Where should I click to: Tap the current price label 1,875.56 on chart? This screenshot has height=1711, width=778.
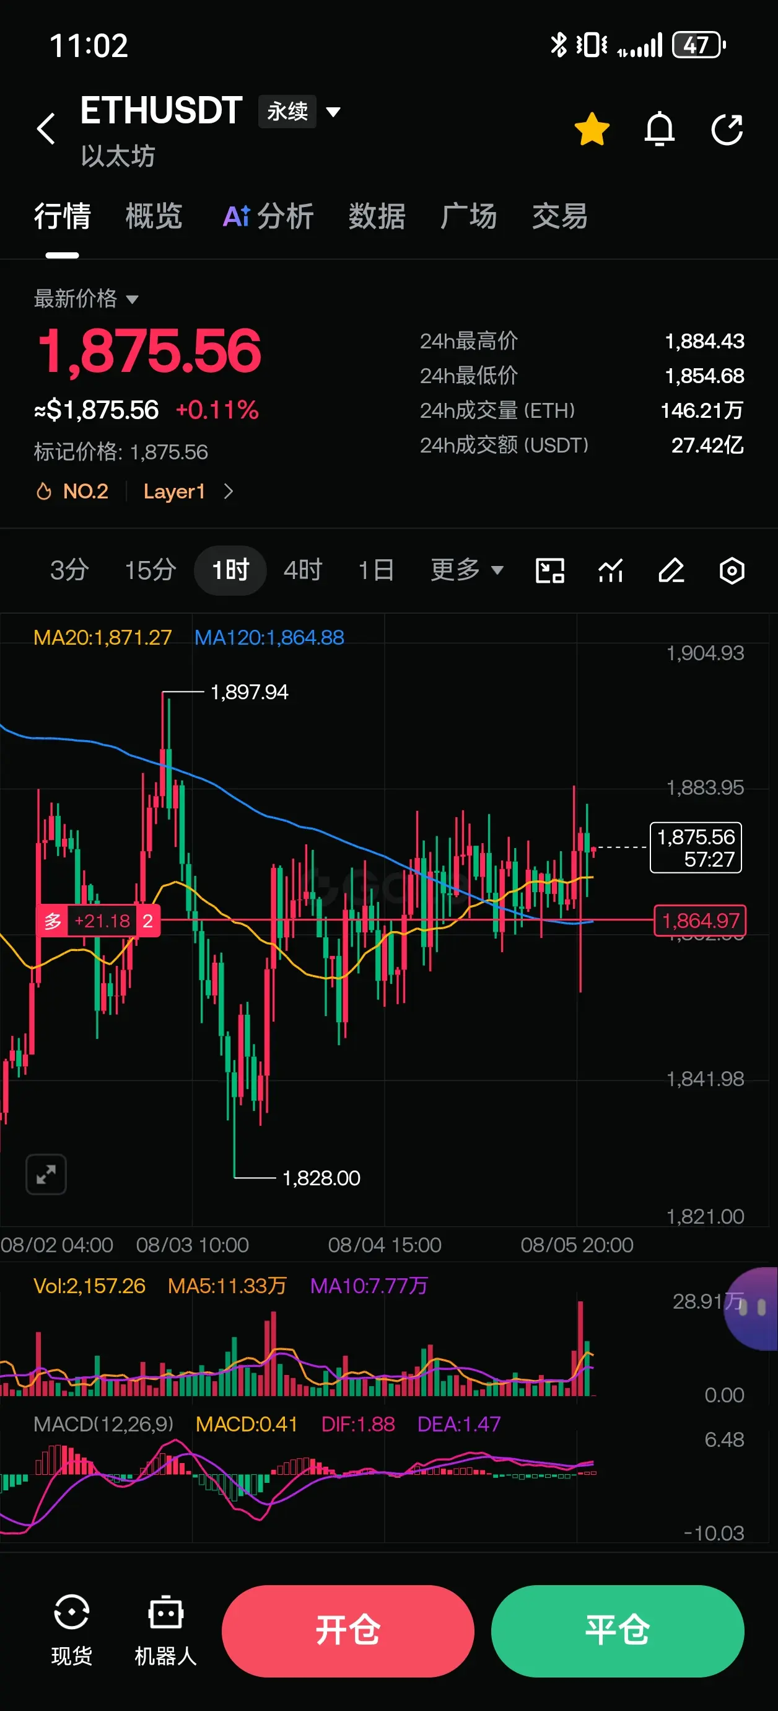[x=696, y=847]
